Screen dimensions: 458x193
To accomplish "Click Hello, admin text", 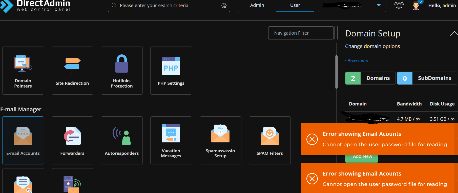I will 442,5.
